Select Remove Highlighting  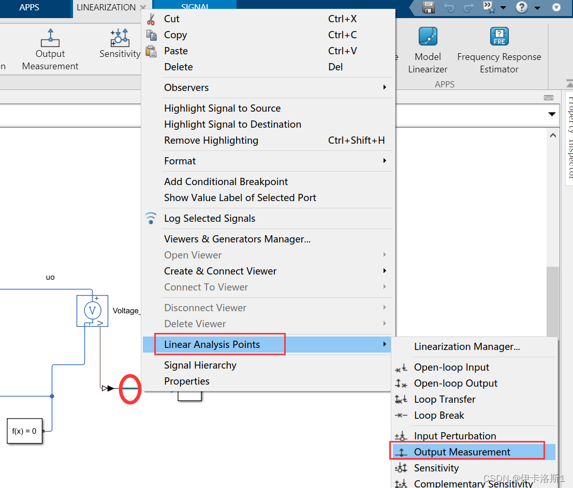point(269,141)
